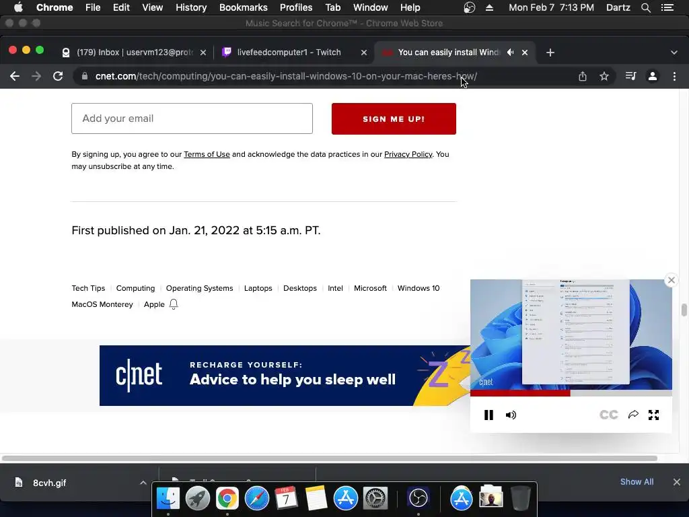Click the share icon in the address bar
Image resolution: width=689 pixels, height=517 pixels.
tap(582, 76)
